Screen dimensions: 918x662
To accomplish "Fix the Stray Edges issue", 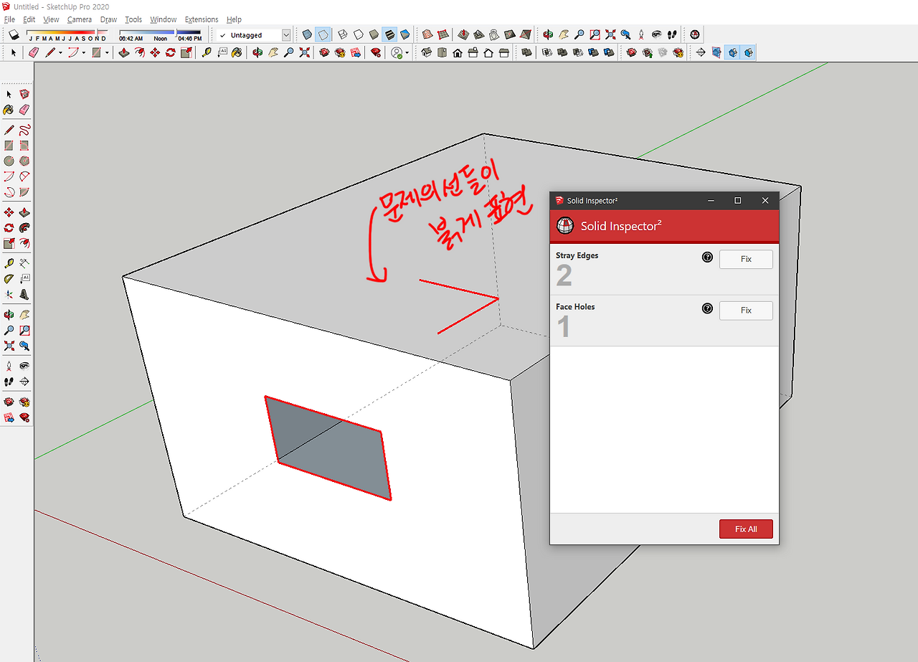I will point(746,259).
